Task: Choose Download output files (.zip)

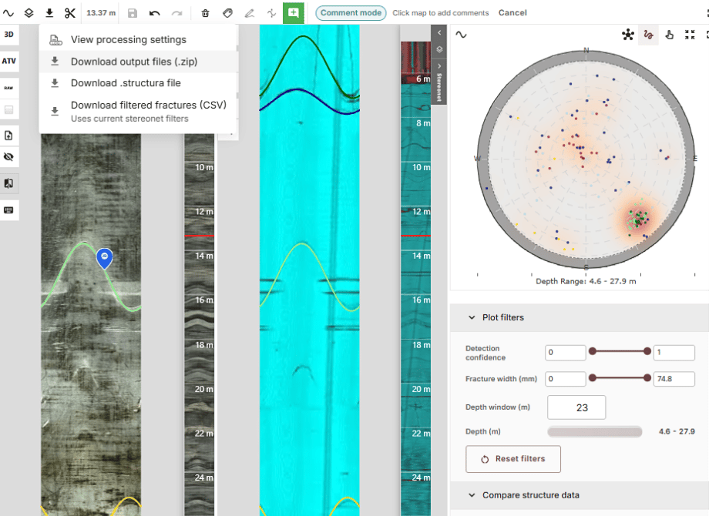Action: 139,62
